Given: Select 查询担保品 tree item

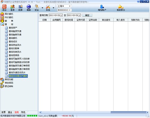Looking at the screenshot, I should coord(14,55).
